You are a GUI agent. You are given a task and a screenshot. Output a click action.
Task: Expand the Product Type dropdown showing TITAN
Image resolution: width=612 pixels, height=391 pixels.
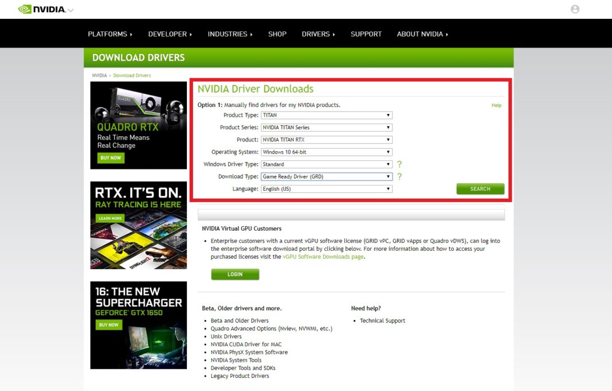(326, 116)
